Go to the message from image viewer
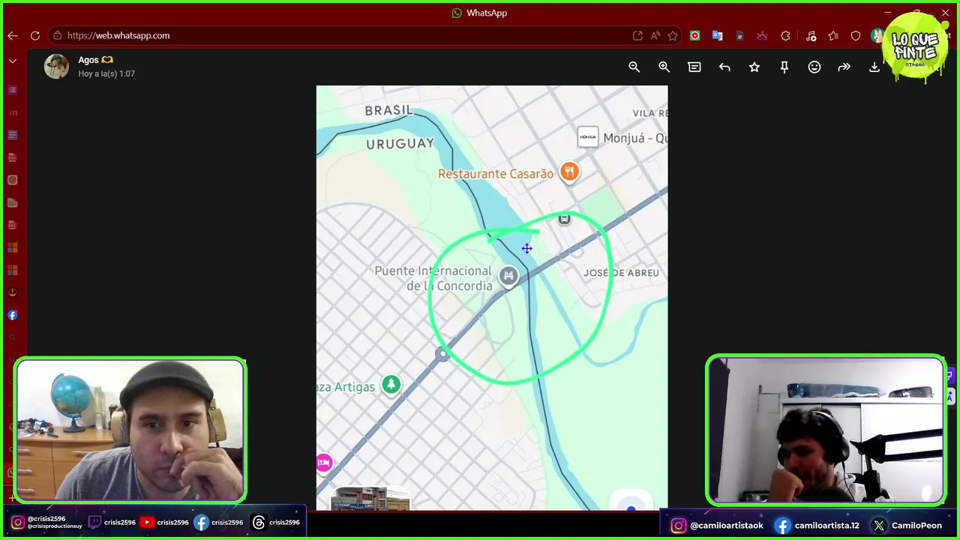The height and width of the screenshot is (540, 960). pos(694,67)
